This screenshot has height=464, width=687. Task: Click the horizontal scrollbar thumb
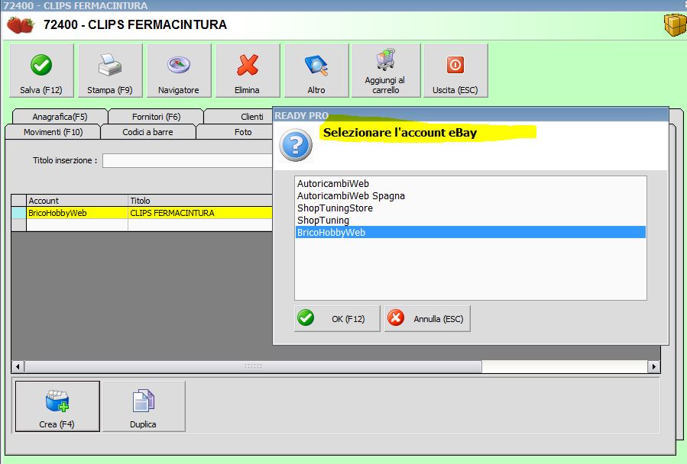point(253,366)
